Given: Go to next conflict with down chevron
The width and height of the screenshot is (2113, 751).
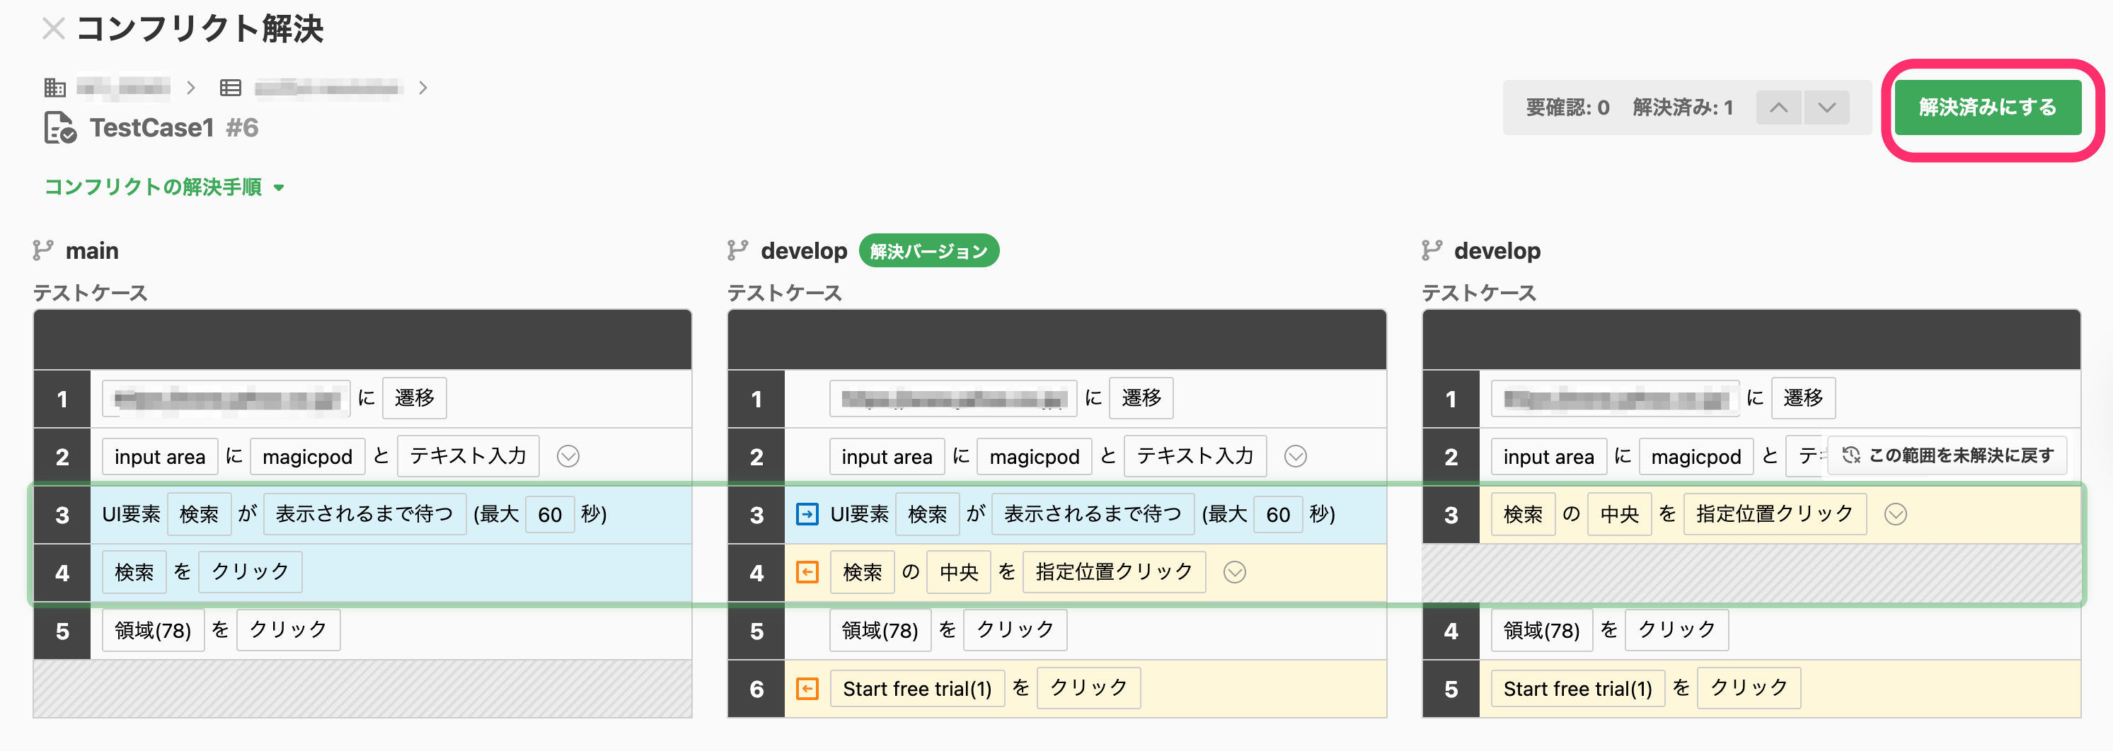Looking at the screenshot, I should coord(1826,107).
